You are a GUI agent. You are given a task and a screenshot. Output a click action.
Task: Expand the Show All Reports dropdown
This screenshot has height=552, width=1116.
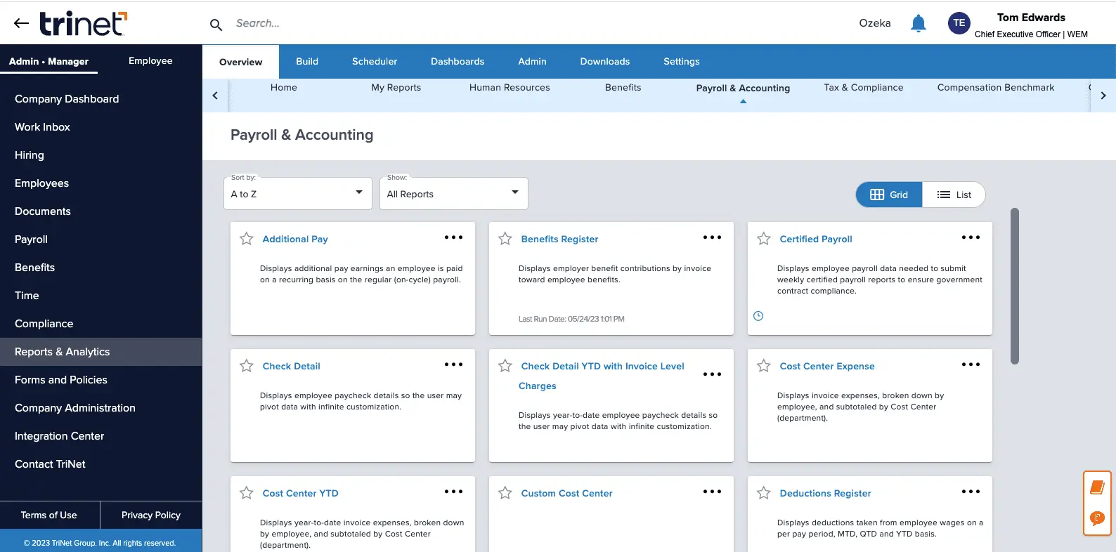pyautogui.click(x=453, y=194)
